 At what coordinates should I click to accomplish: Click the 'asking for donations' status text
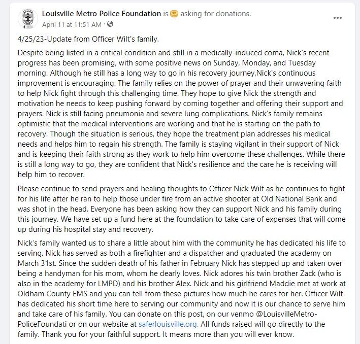click(x=216, y=13)
